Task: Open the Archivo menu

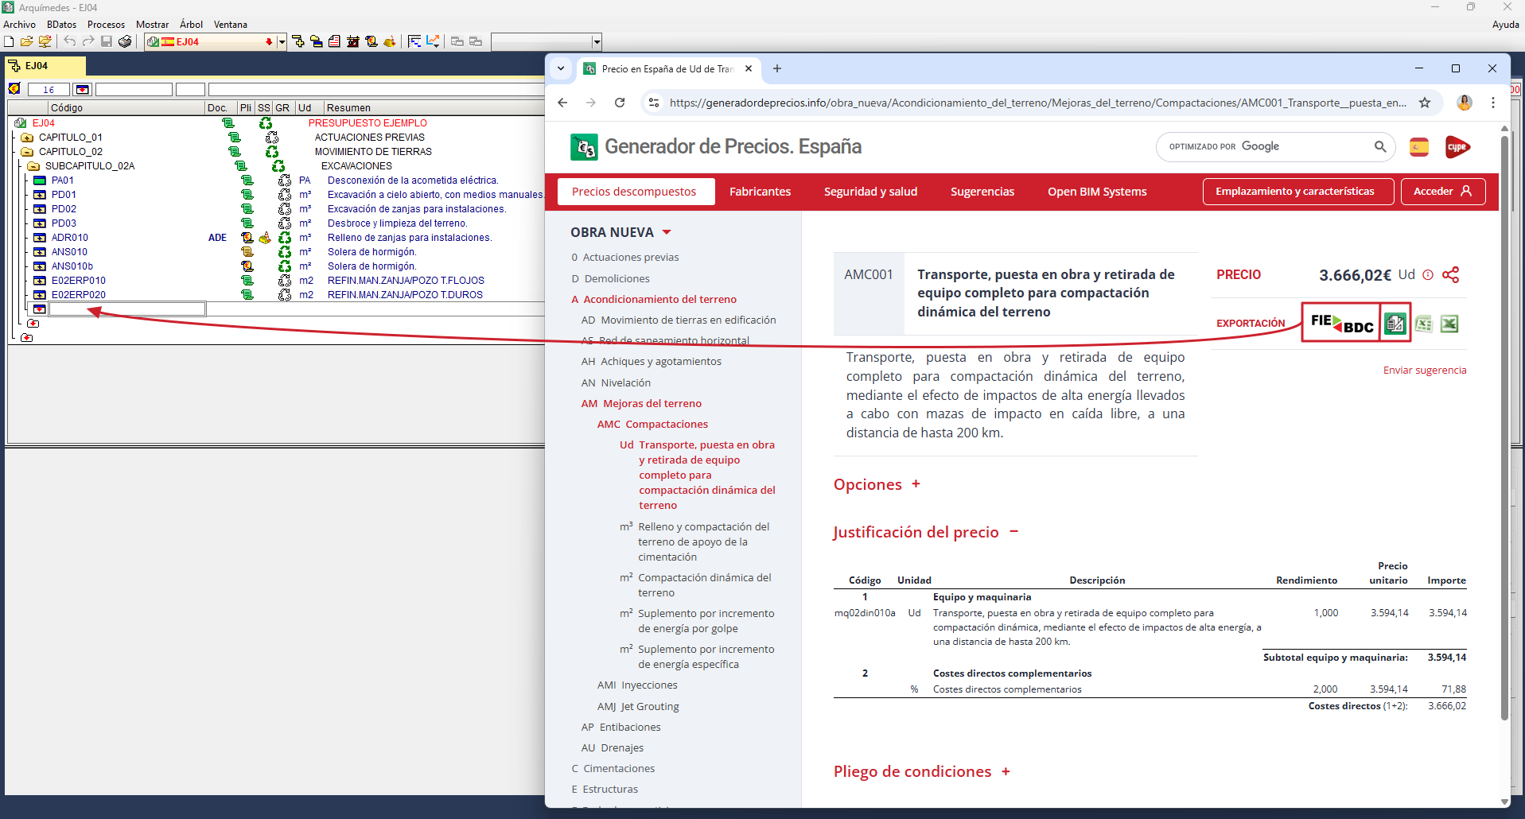Action: (19, 25)
